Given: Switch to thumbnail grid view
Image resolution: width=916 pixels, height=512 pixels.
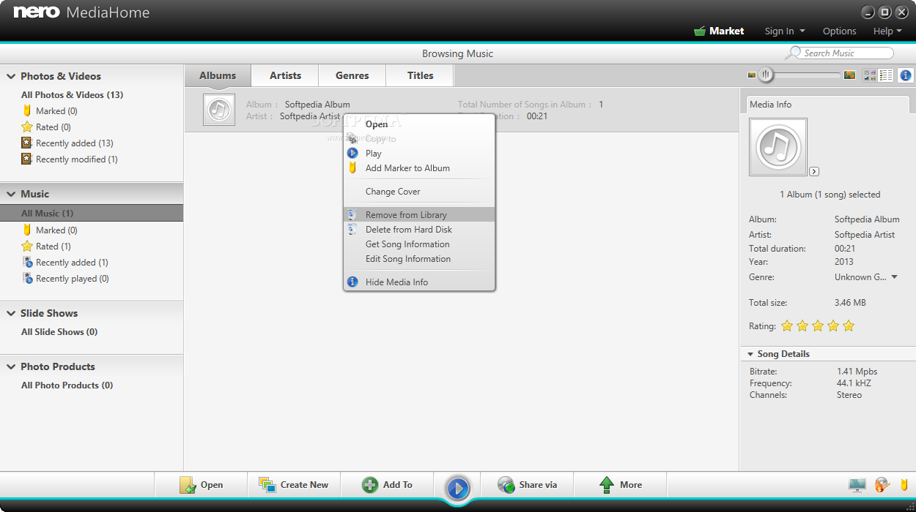Looking at the screenshot, I should (870, 75).
